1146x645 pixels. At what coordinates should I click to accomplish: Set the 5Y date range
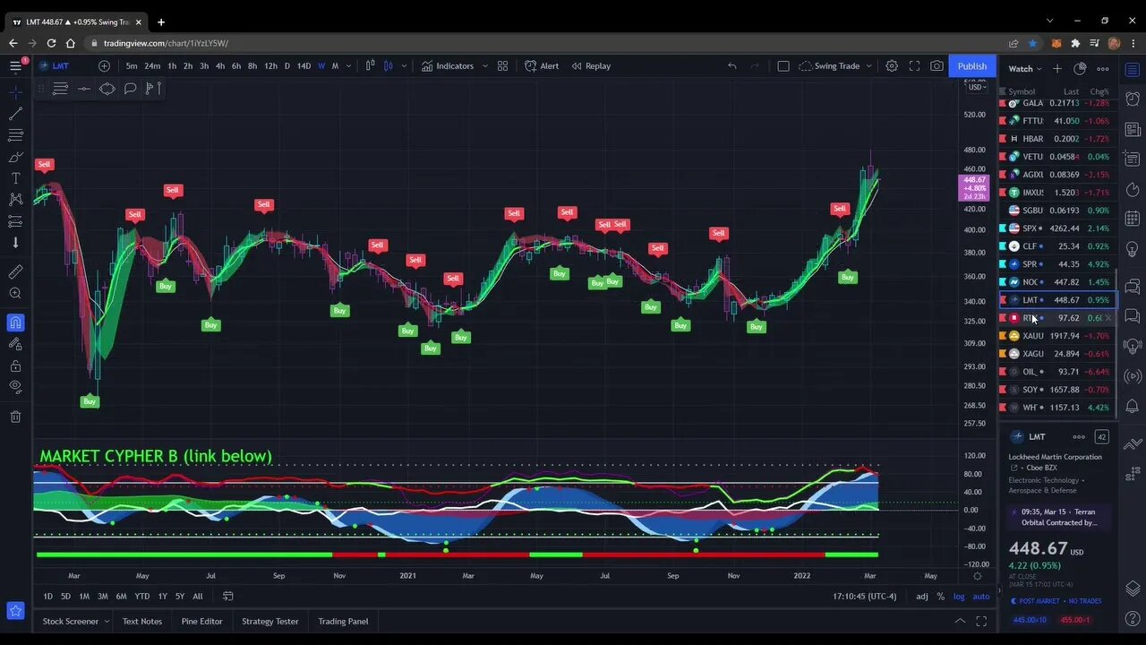tap(180, 596)
